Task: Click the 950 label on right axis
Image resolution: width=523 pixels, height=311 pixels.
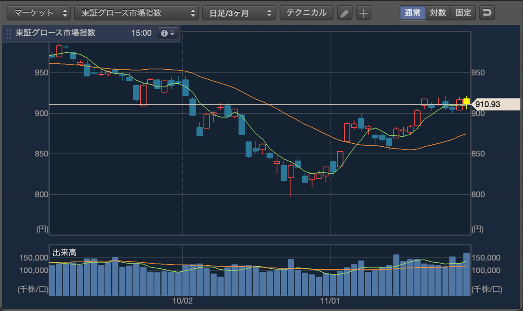Action: click(479, 73)
